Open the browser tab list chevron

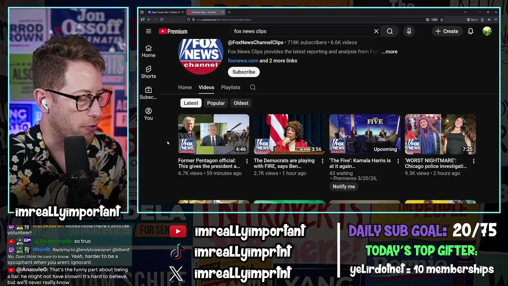click(x=465, y=12)
